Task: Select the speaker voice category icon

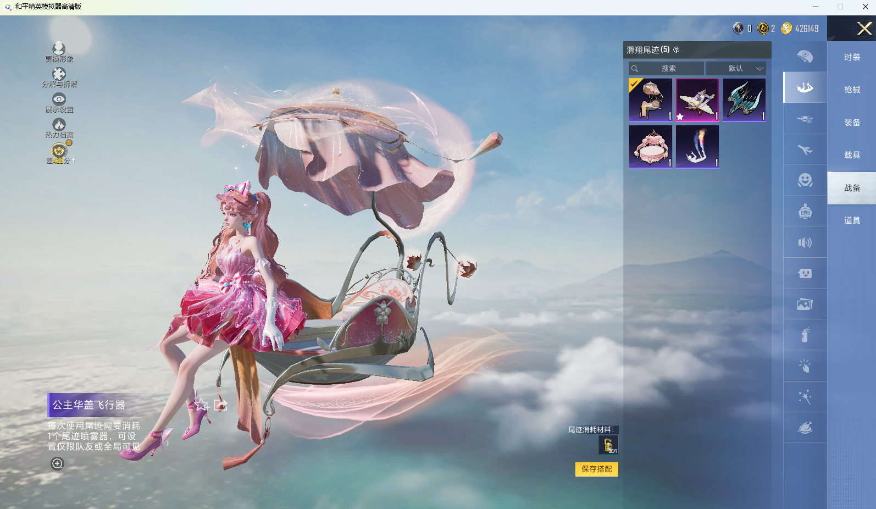Action: coord(805,242)
